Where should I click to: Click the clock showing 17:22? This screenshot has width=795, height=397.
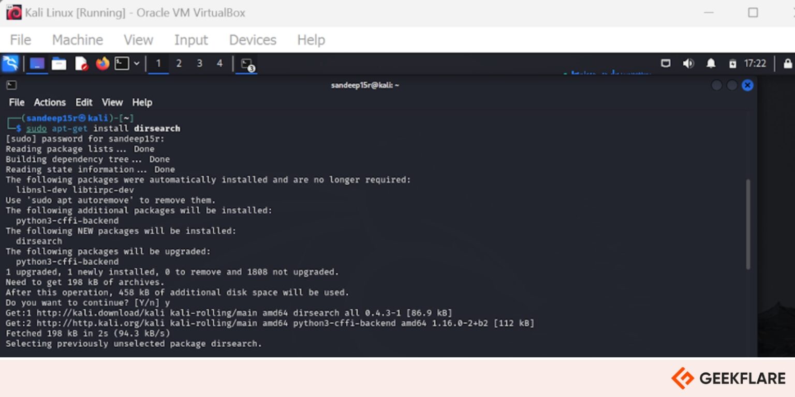[x=755, y=63]
